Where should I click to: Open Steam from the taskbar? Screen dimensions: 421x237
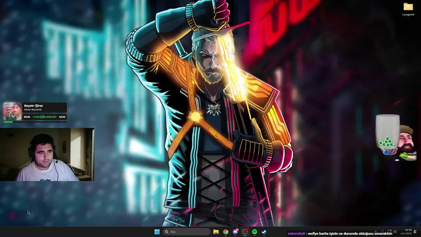pos(264,232)
